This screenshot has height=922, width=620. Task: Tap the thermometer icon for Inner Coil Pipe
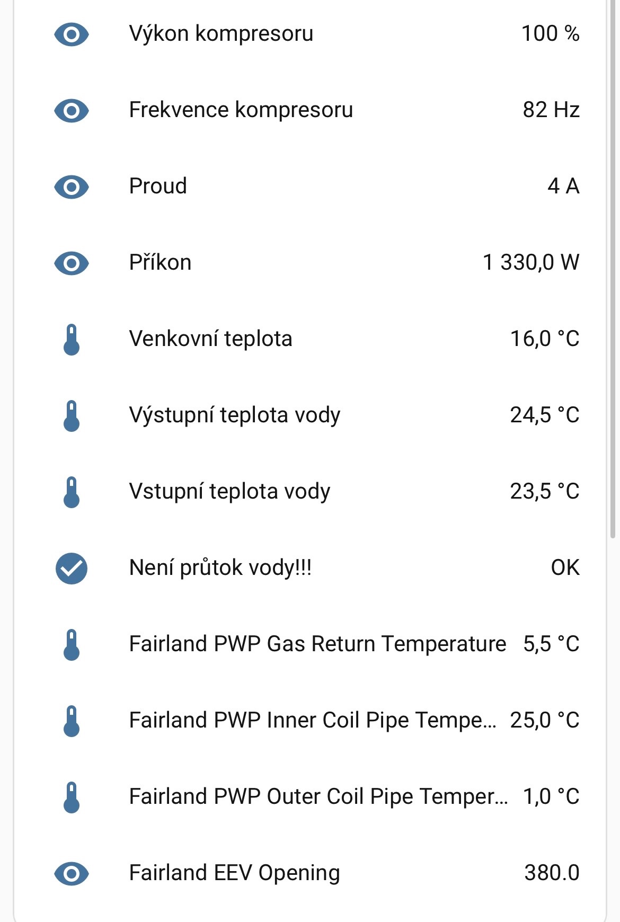pyautogui.click(x=72, y=721)
